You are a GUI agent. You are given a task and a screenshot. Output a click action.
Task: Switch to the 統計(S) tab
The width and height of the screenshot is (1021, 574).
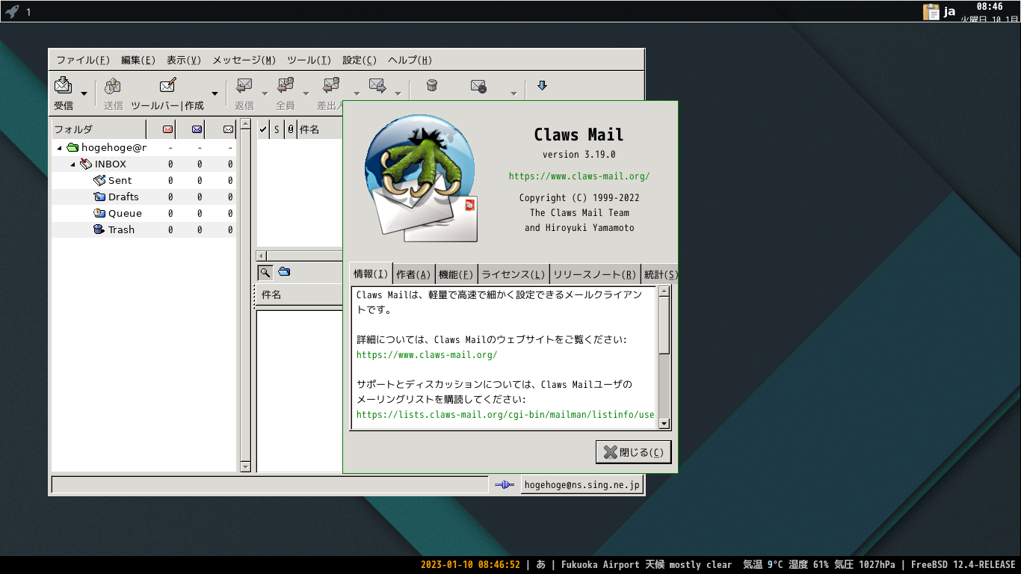[x=660, y=275]
